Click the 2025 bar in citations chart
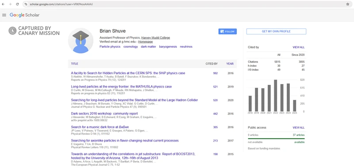The height and width of the screenshot is (168, 354). (x=294, y=106)
